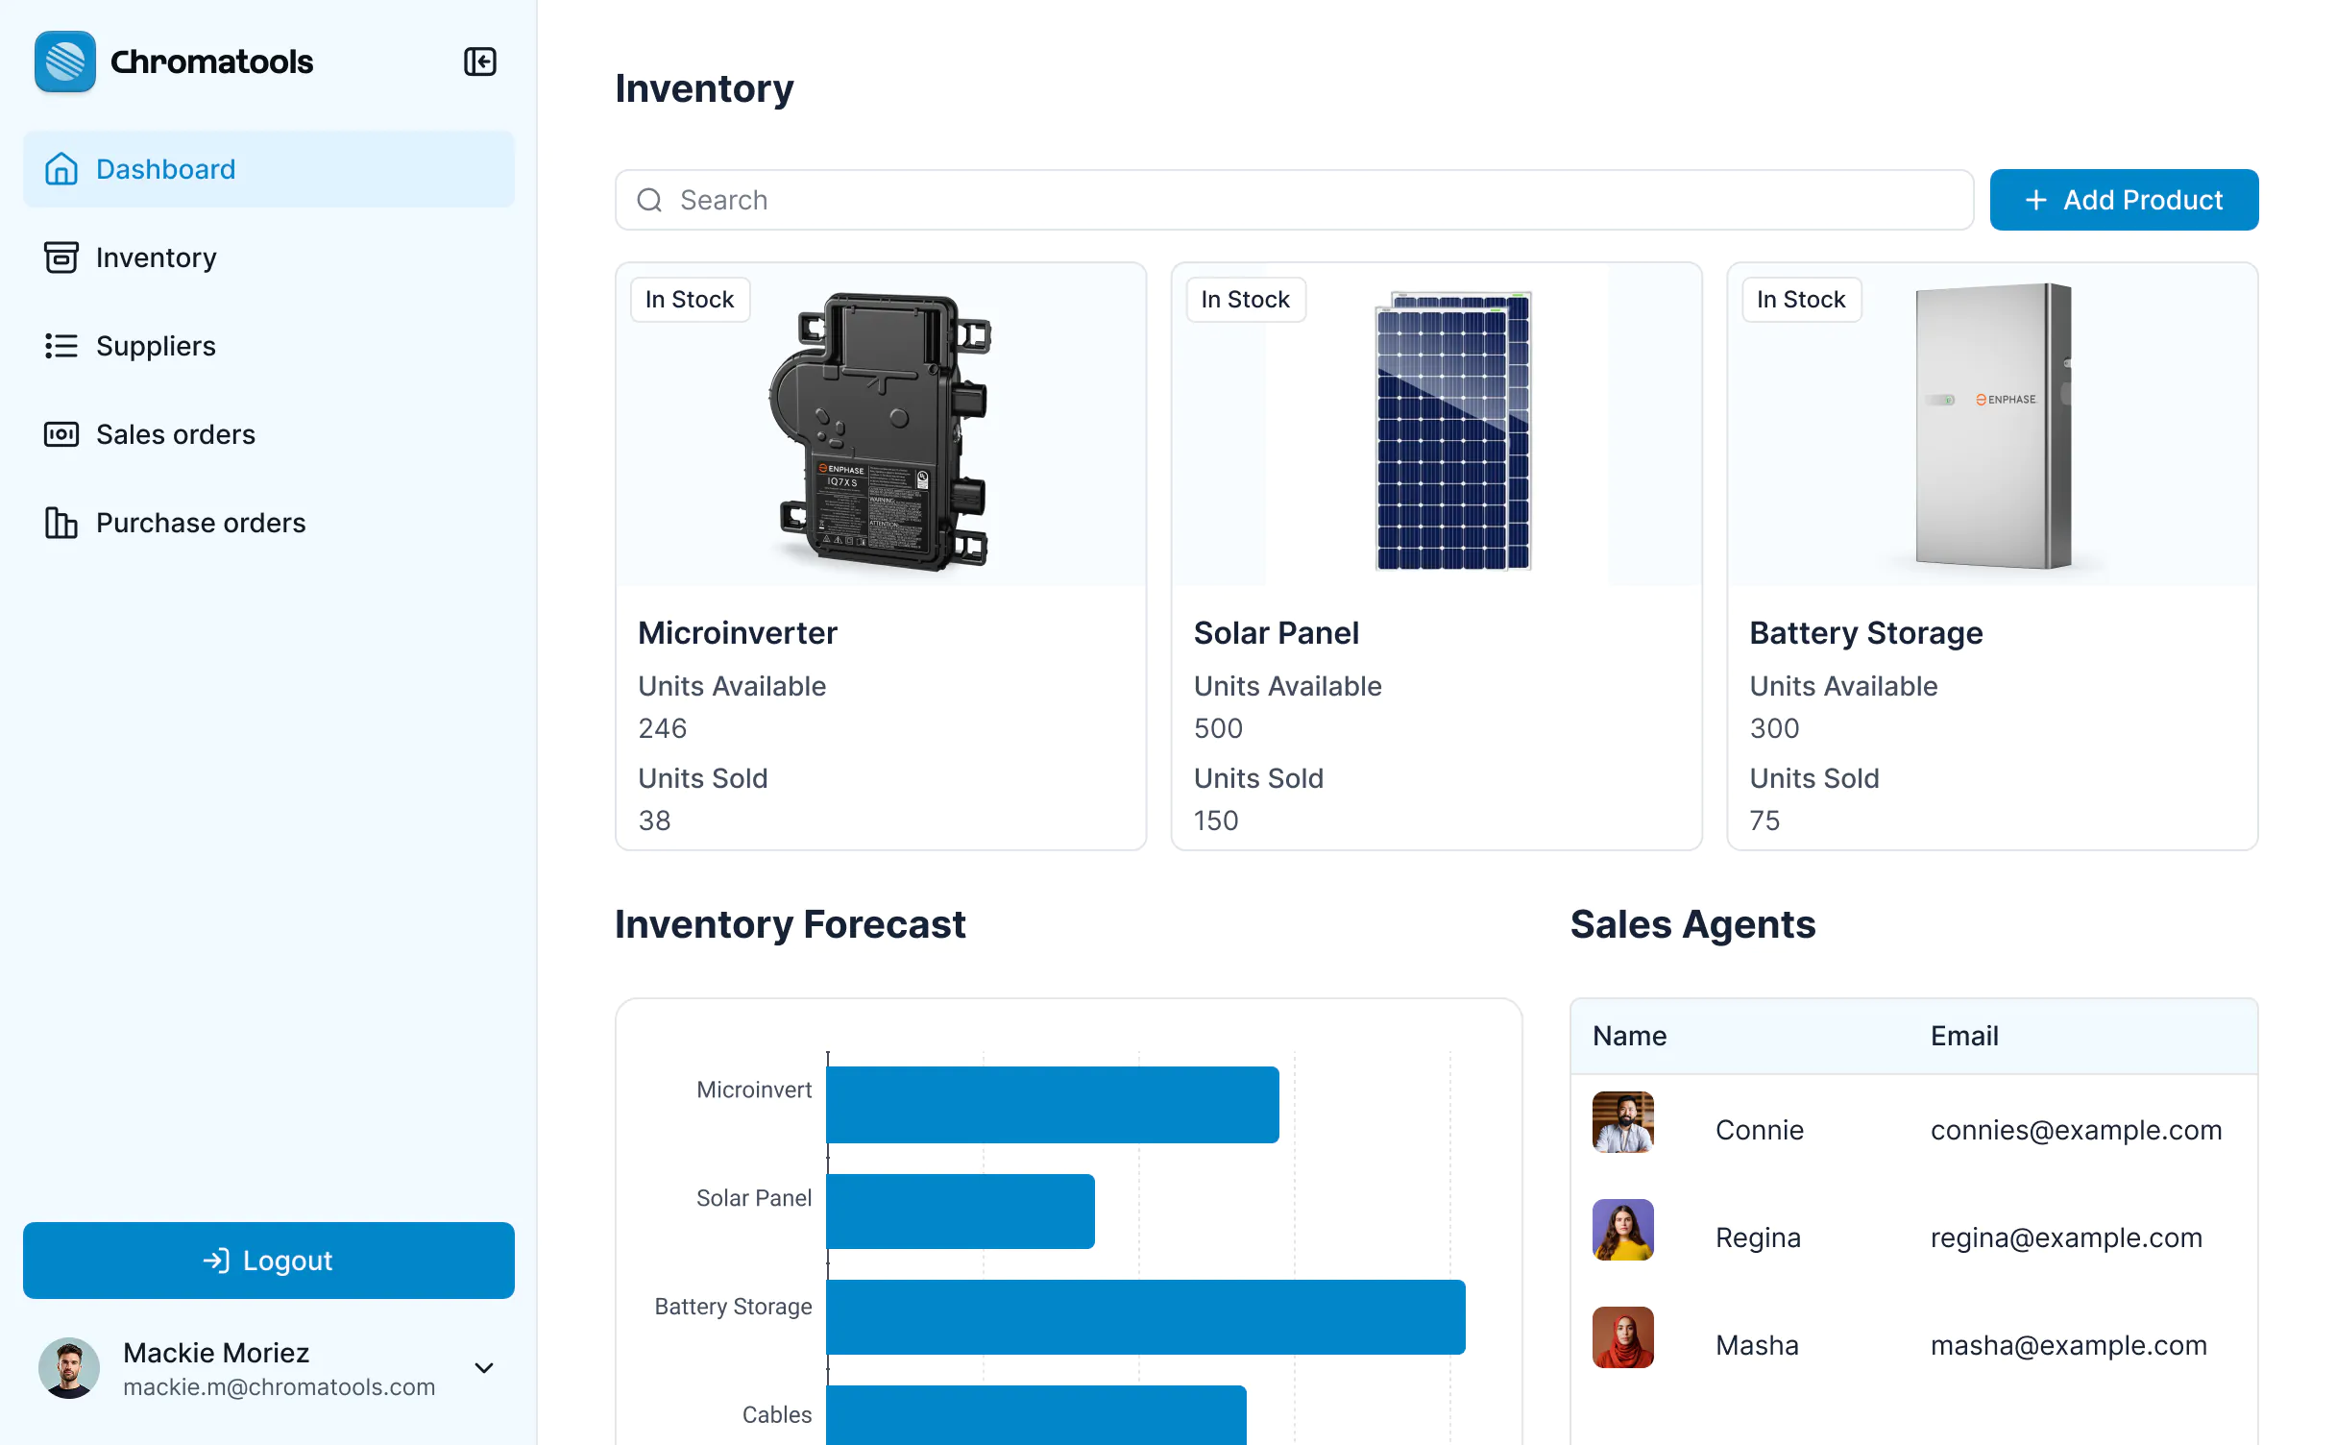Navigate to Suppliers page

coord(156,346)
